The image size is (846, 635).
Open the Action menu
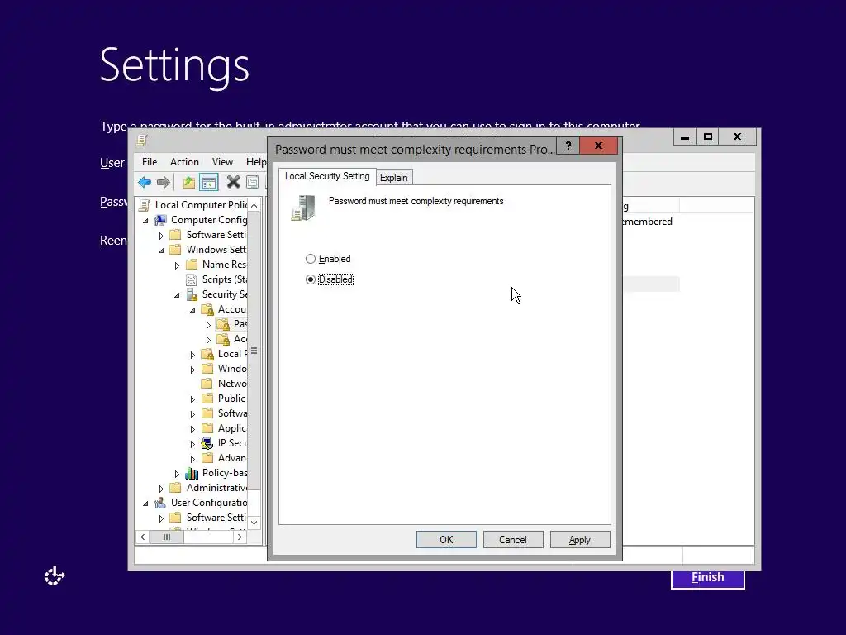(184, 162)
